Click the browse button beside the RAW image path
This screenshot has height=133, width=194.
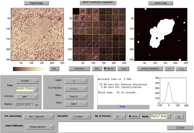pyautogui.click(x=36, y=89)
